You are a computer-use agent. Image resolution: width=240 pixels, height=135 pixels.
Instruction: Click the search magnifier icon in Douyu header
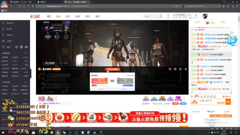[160, 16]
